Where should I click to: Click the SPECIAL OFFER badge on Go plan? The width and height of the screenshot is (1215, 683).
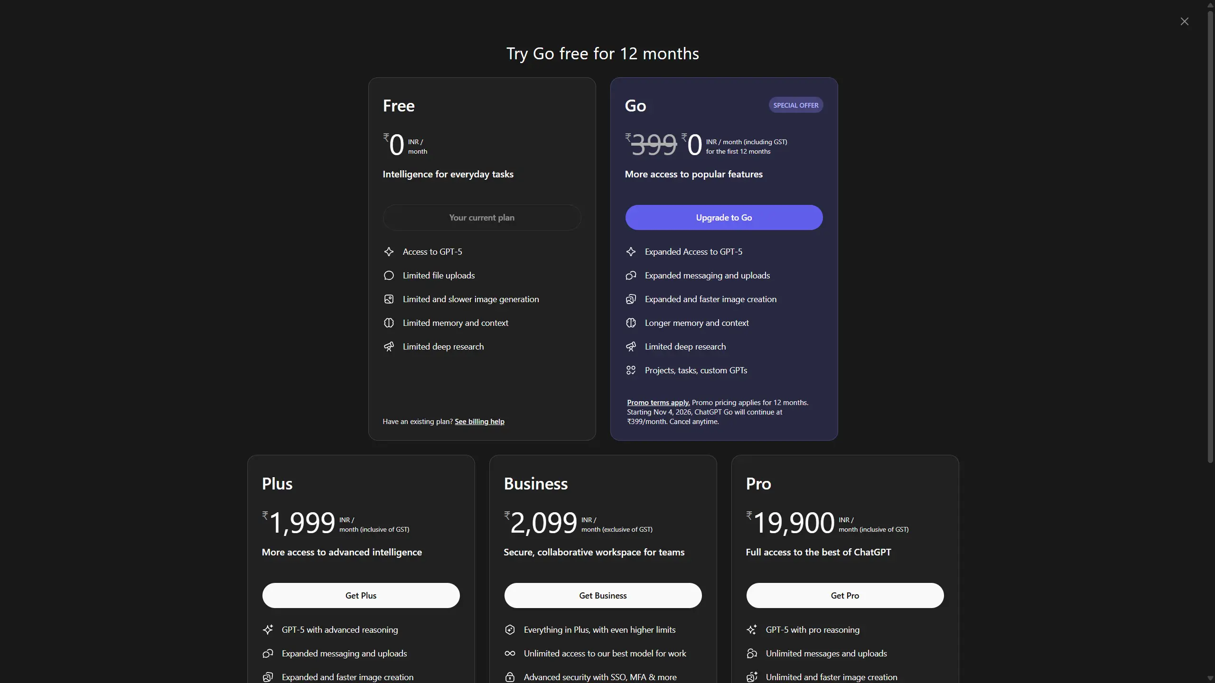[795, 105]
